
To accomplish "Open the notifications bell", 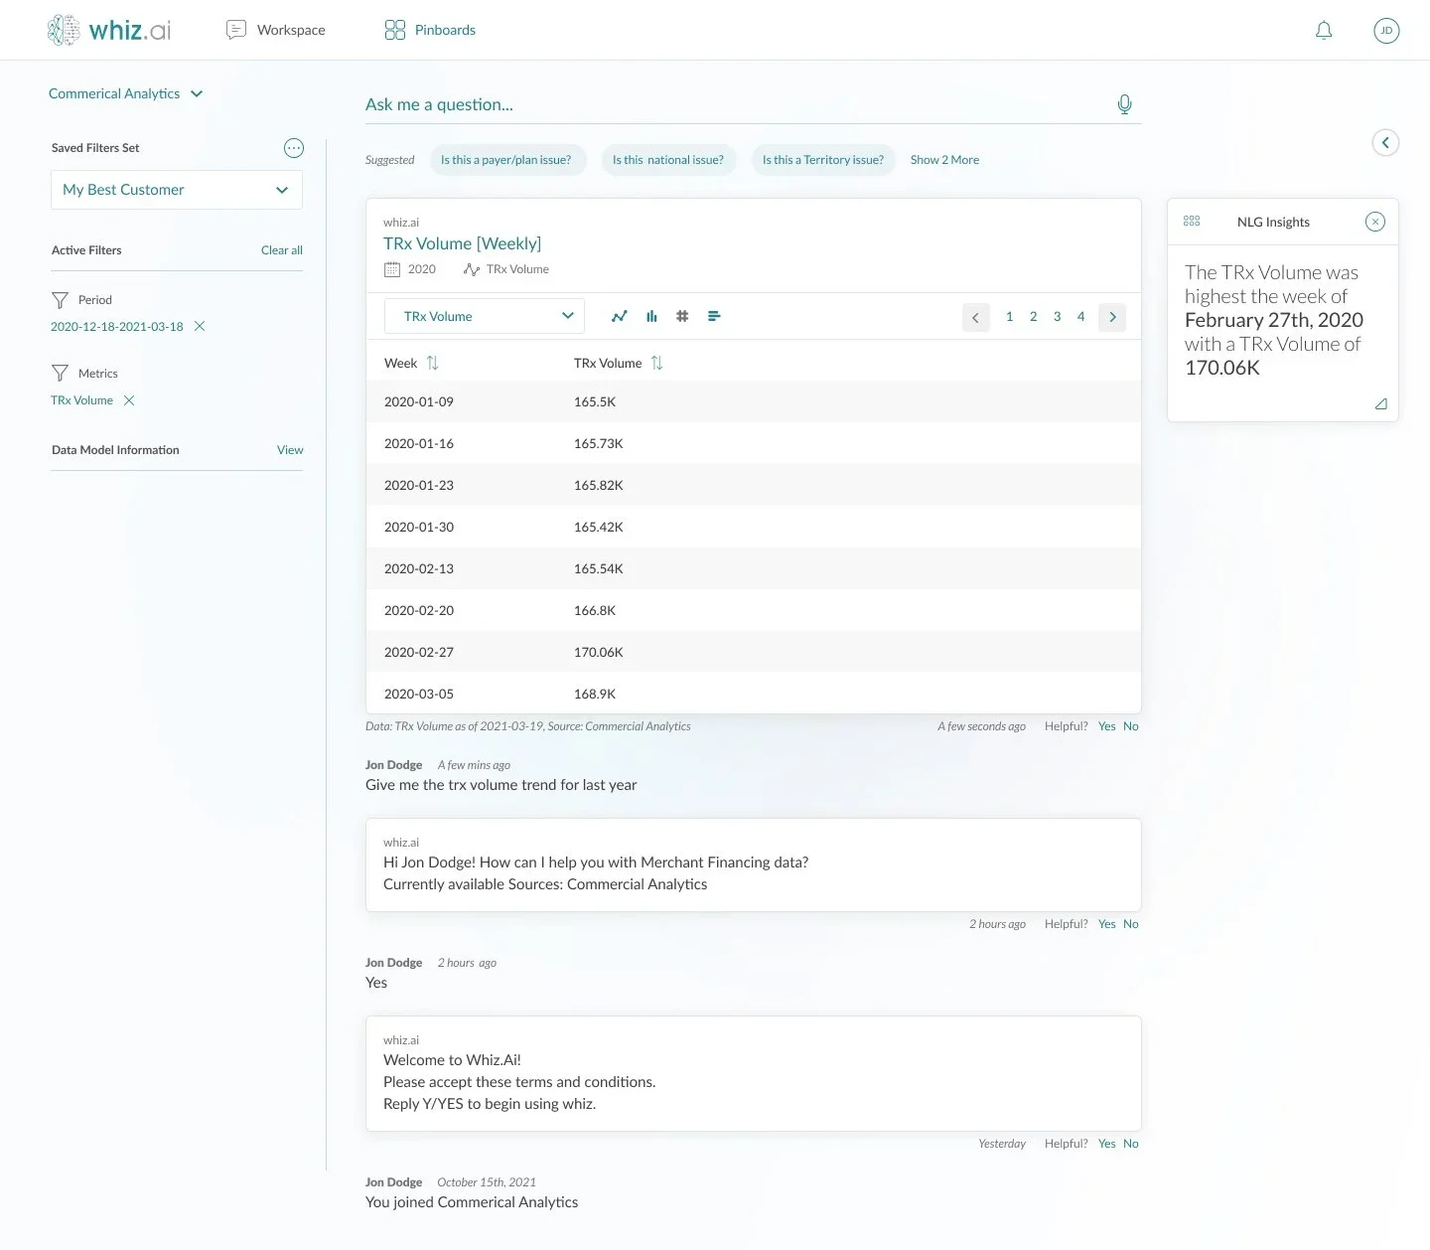I will [1324, 31].
